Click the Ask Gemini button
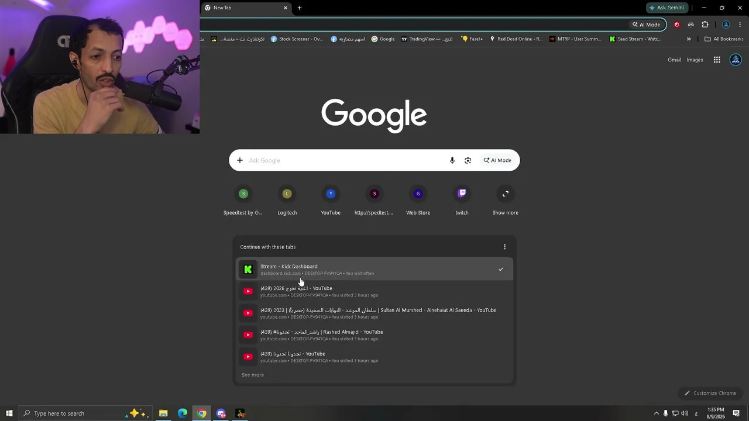Screen dimensions: 749x421 coord(666,8)
